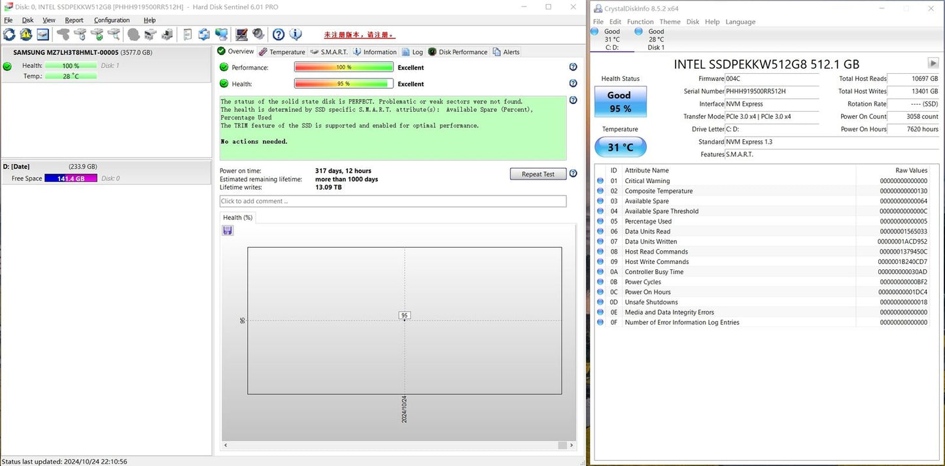
Task: Click the help icon beside the Performance bar
Action: (574, 67)
